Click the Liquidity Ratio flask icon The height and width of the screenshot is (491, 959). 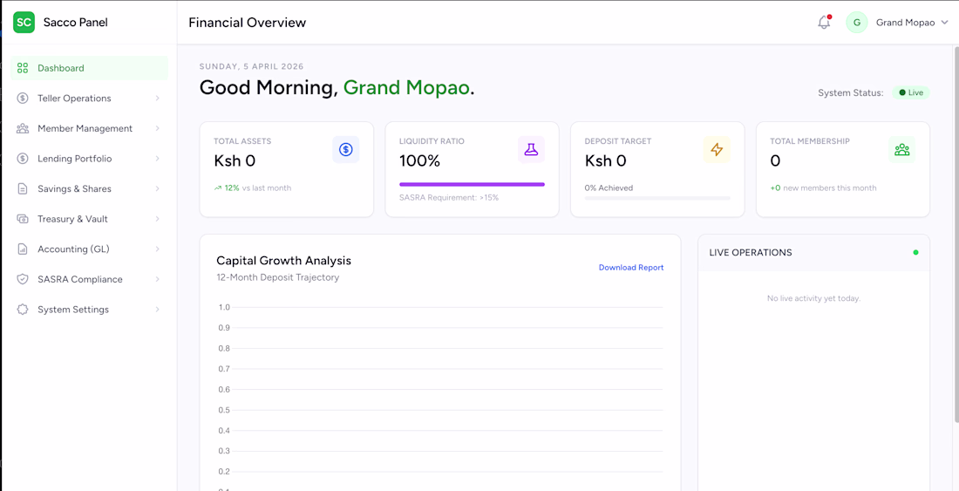tap(531, 150)
